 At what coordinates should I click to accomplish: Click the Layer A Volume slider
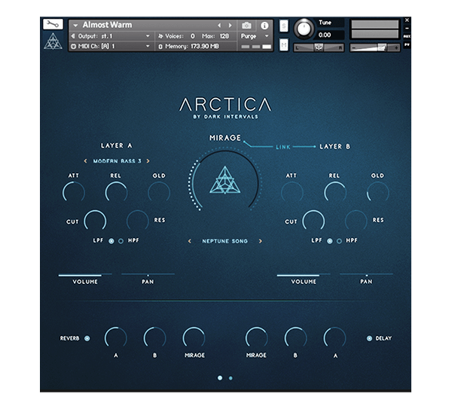85,275
